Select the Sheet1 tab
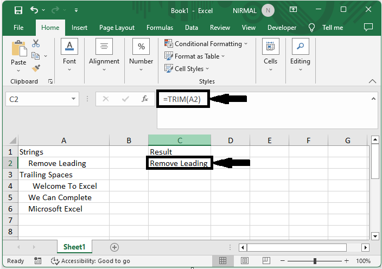Image resolution: width=382 pixels, height=269 pixels. point(74,247)
